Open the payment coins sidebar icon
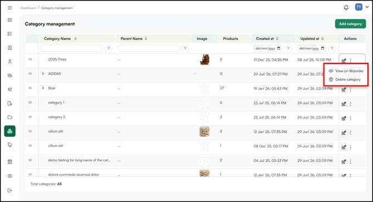Screen dimensions: 373x202 [10, 76]
